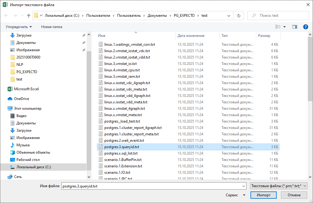Open the Сервис tools dropdown
This screenshot has height=203, width=313.
(x=235, y=195)
